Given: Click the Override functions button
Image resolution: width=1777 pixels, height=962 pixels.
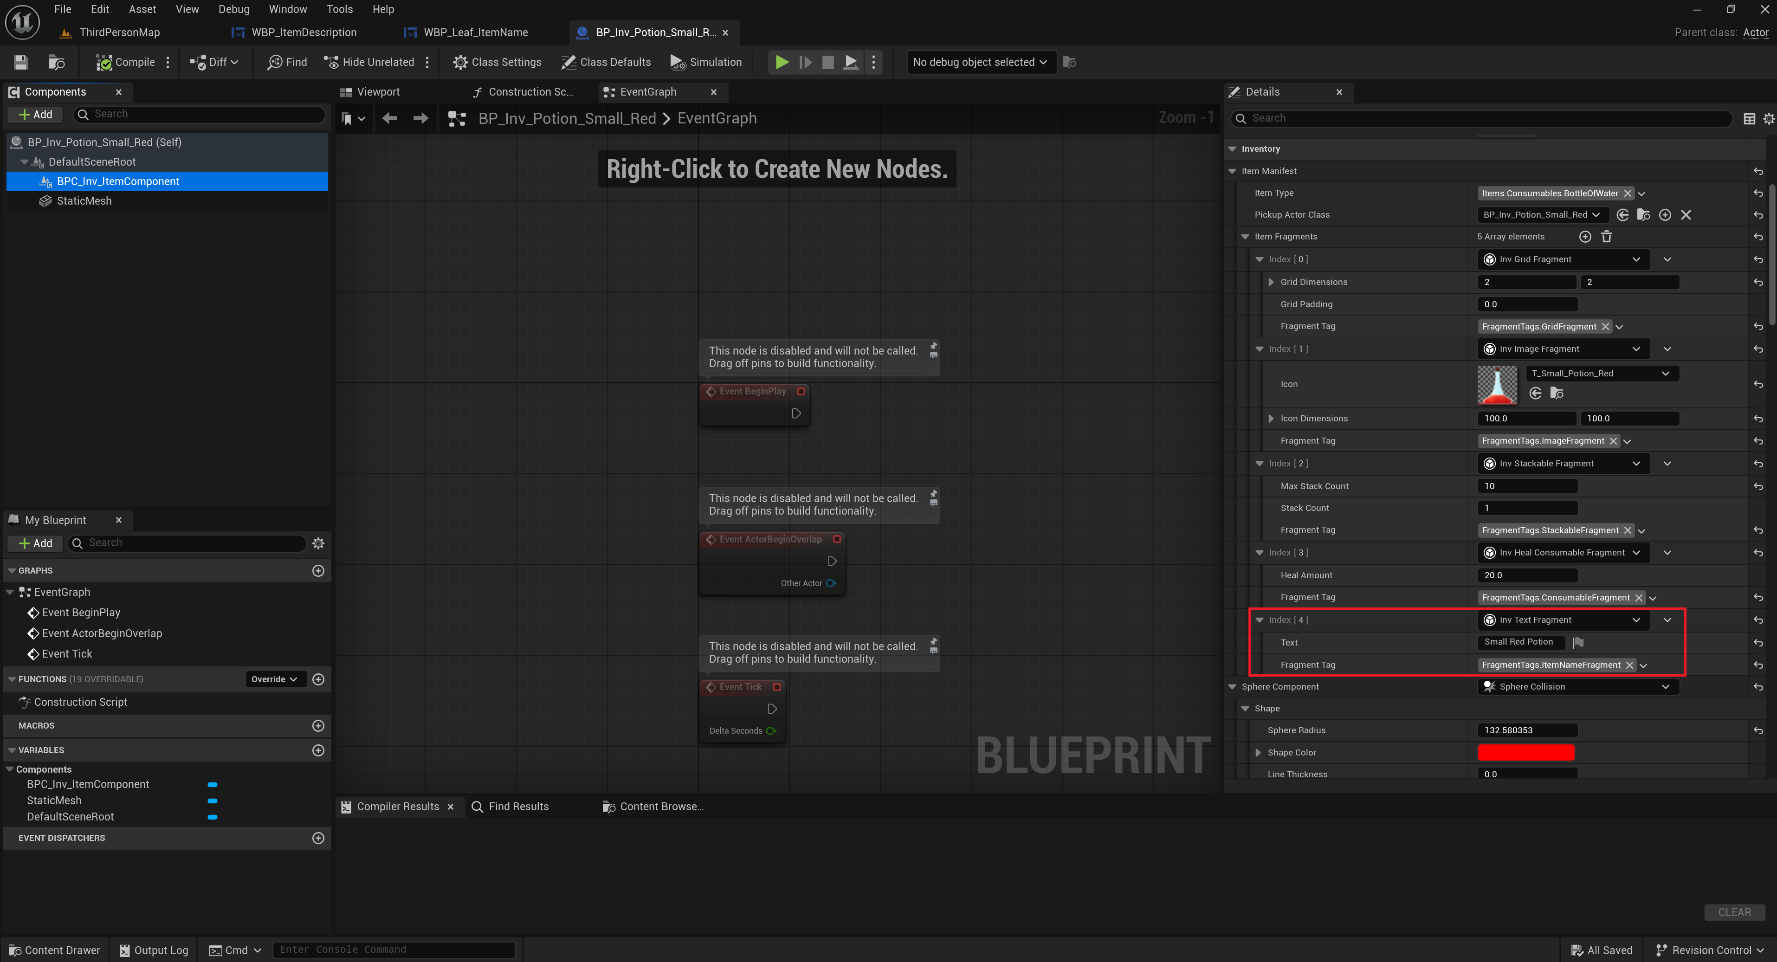Looking at the screenshot, I should (x=274, y=679).
